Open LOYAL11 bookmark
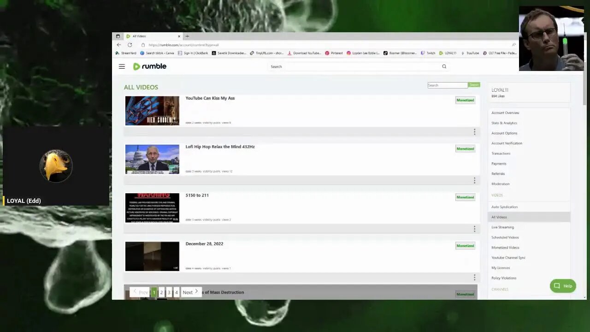Screen dimensions: 590x332 click(x=448, y=53)
